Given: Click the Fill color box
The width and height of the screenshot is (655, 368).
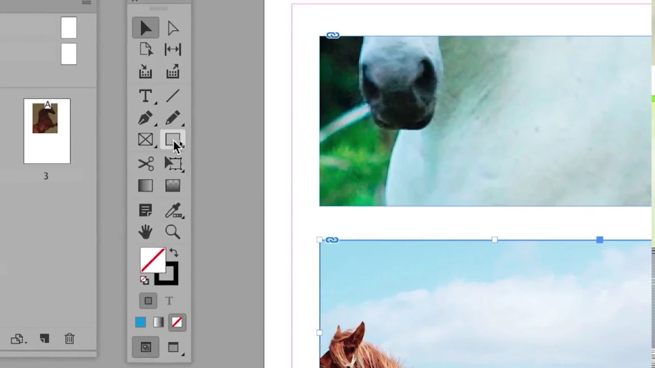Looking at the screenshot, I should click(152, 260).
